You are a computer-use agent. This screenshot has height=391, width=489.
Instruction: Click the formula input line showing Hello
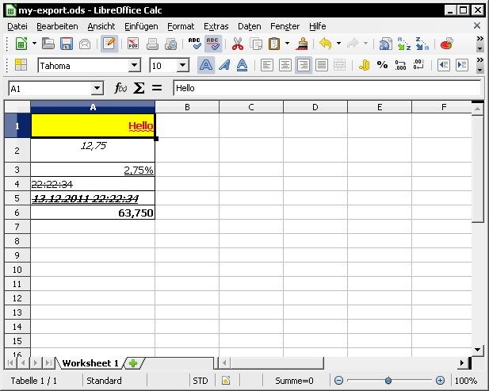click(x=325, y=89)
